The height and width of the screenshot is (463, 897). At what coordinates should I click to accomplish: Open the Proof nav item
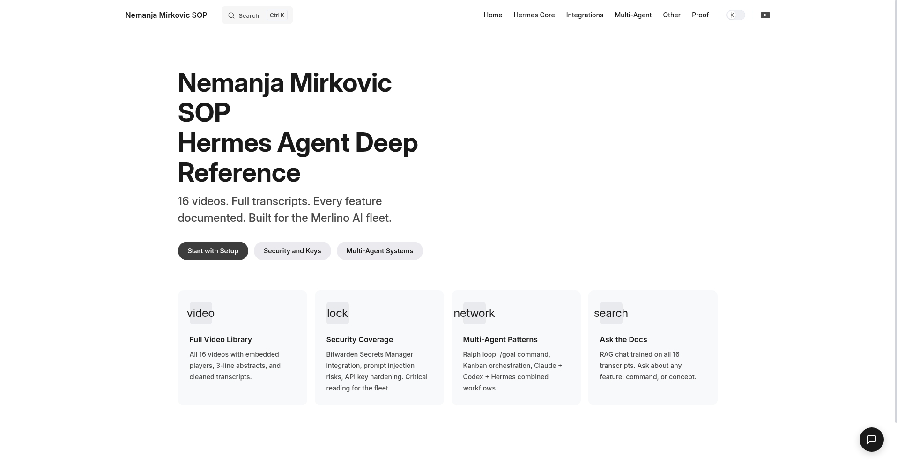(700, 15)
